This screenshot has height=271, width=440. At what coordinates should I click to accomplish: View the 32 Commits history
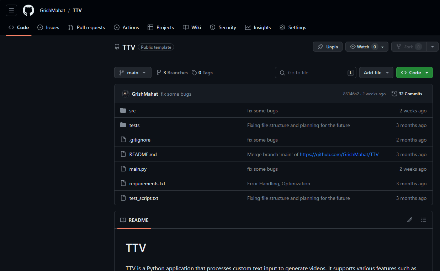click(x=407, y=94)
